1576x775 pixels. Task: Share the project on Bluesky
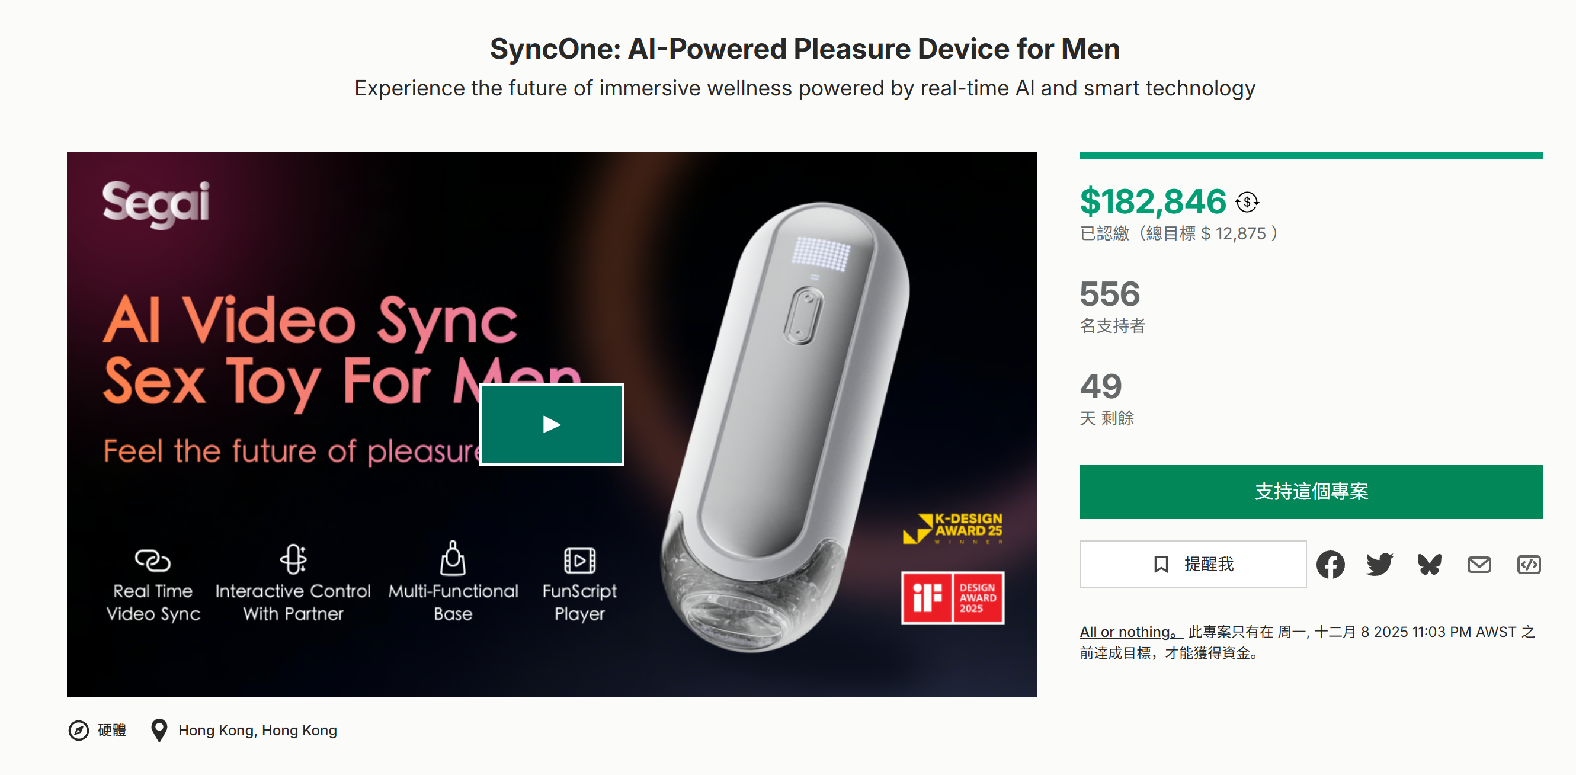pos(1429,564)
